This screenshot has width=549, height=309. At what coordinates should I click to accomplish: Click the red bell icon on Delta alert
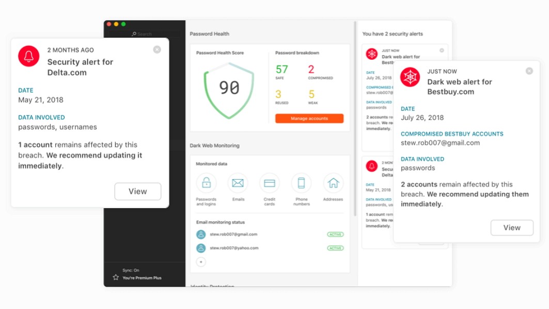(x=29, y=56)
